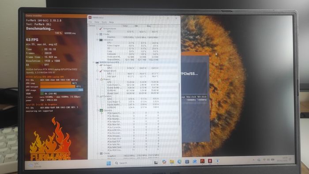
Task: Click the Powers warning triangle icon
Action: point(101,79)
